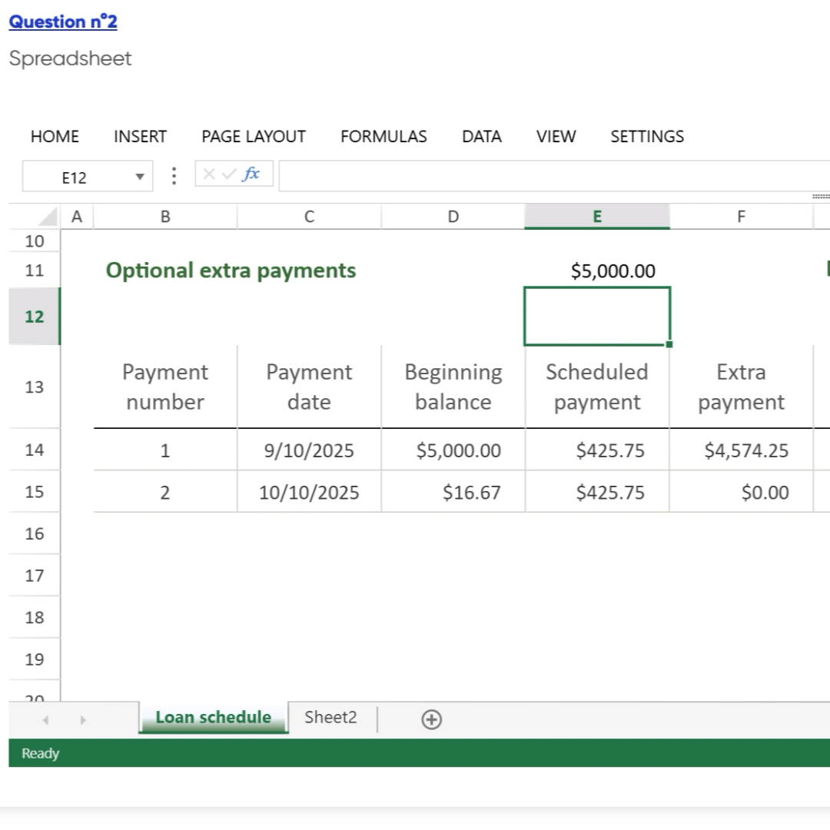Viewport: 830px width, 830px height.
Task: Click the enter checkmark icon in formula bar
Action: coord(228,174)
